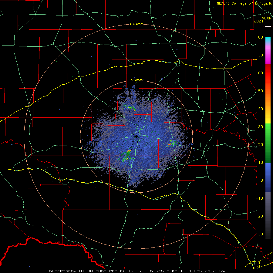Click the -30 value on the dBZ scale
The image size is (273, 273).
click(259, 234)
